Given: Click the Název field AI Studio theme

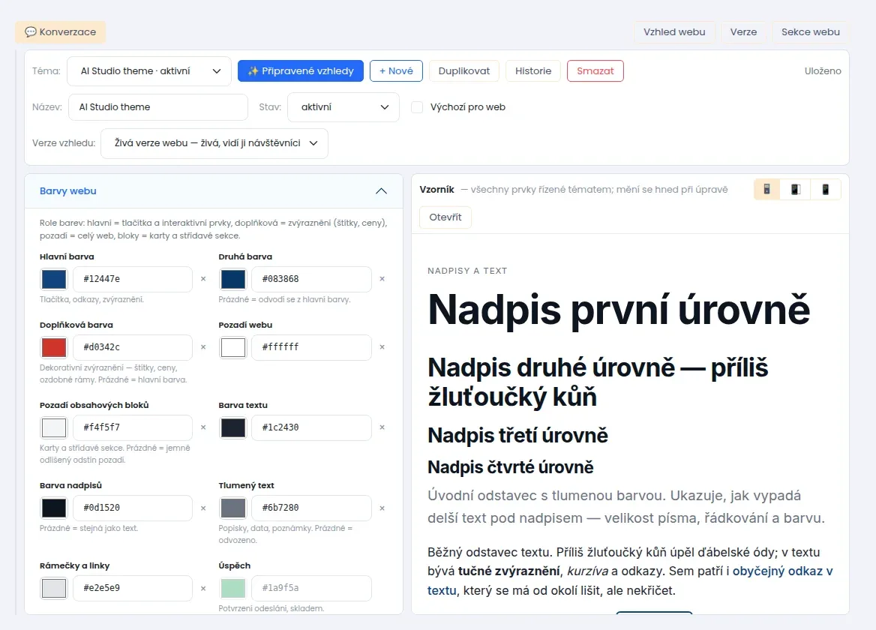Looking at the screenshot, I should [x=158, y=107].
